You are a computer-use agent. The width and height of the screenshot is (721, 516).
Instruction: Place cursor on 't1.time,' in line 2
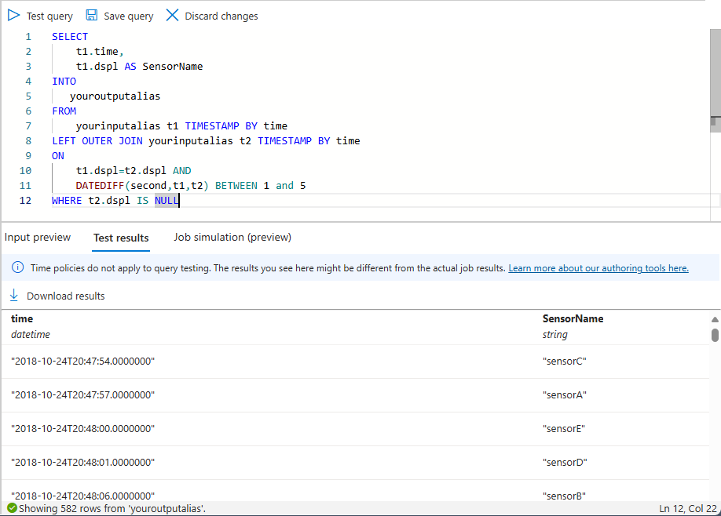click(100, 52)
